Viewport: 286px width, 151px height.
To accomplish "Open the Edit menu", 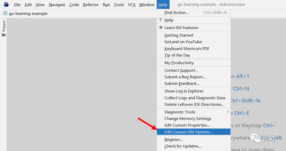I will (x=28, y=4).
